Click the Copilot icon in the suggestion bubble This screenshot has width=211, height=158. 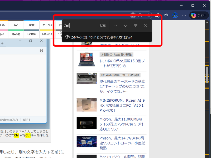(x=67, y=37)
